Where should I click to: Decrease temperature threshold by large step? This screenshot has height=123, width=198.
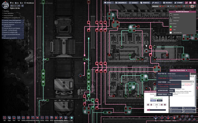148,105
